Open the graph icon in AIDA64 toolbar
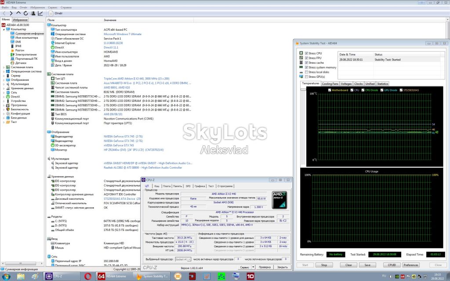 click(x=40, y=13)
